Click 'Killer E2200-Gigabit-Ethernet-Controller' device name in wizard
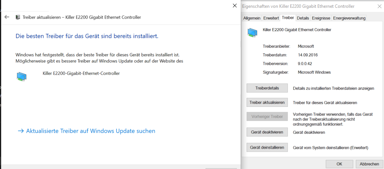Screen dimensions: 384x169 (81, 73)
